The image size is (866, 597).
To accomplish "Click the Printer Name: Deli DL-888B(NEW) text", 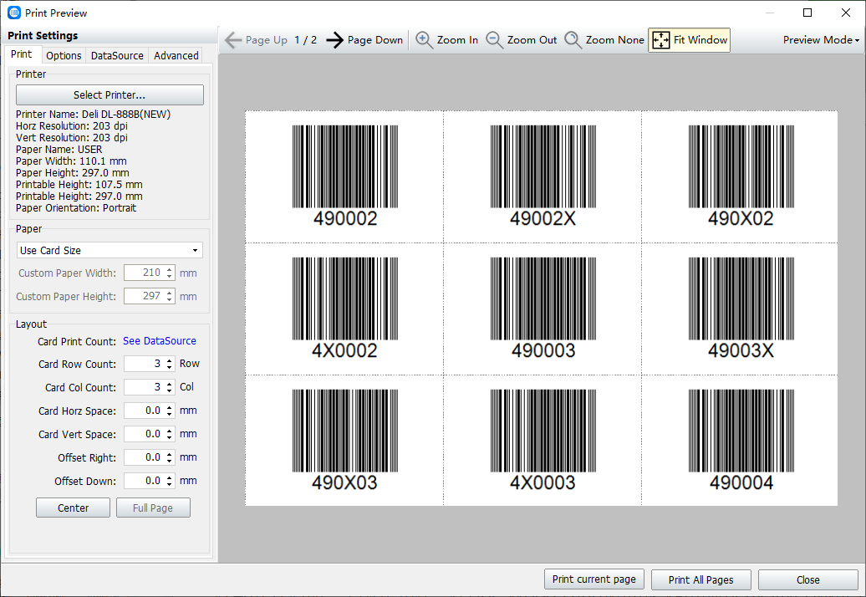I will tap(94, 115).
